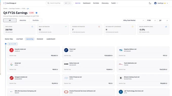This screenshot has width=172, height=96.
Task: Click the Aaditya profile avatar
Action: point(155,3)
